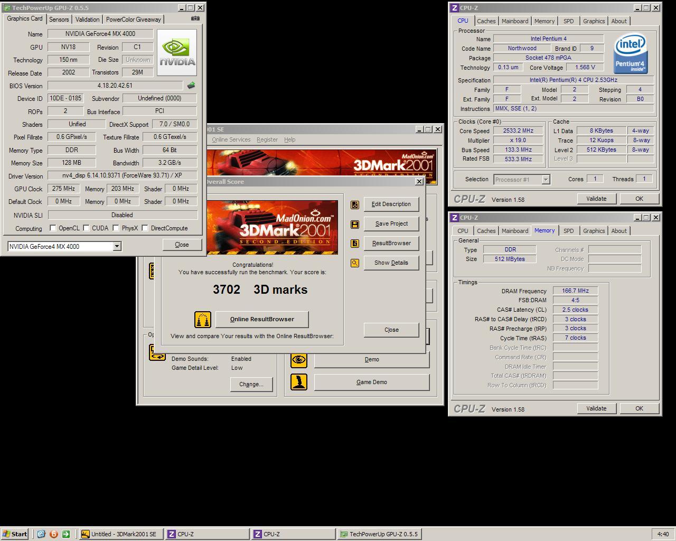Image resolution: width=676 pixels, height=541 pixels.
Task: Click the Save Project button
Action: pyautogui.click(x=391, y=224)
